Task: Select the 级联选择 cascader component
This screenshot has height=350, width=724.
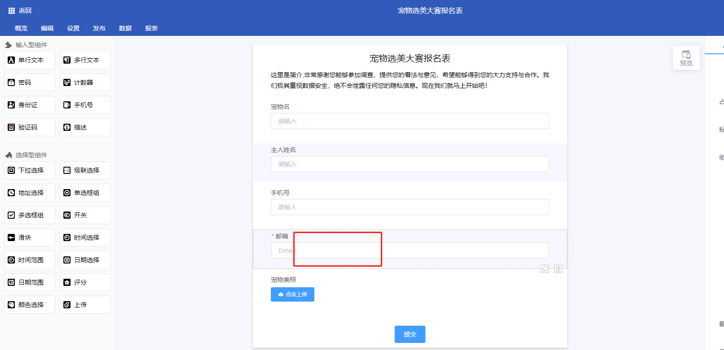Action: pos(85,170)
